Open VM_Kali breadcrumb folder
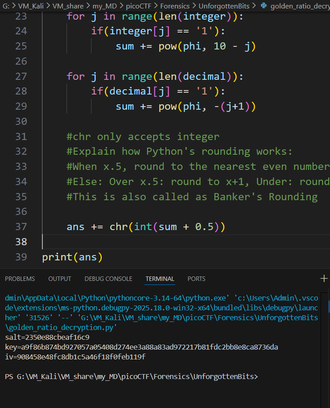 coord(31,6)
